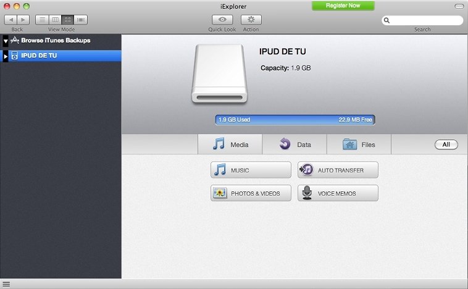Click the bottom-left status bar lines icon
The image size is (468, 289).
(6, 284)
